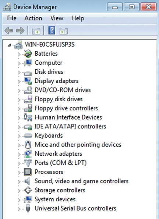Select the Batteries category icon
Image resolution: width=159 pixels, height=219 pixels.
pyautogui.click(x=28, y=54)
